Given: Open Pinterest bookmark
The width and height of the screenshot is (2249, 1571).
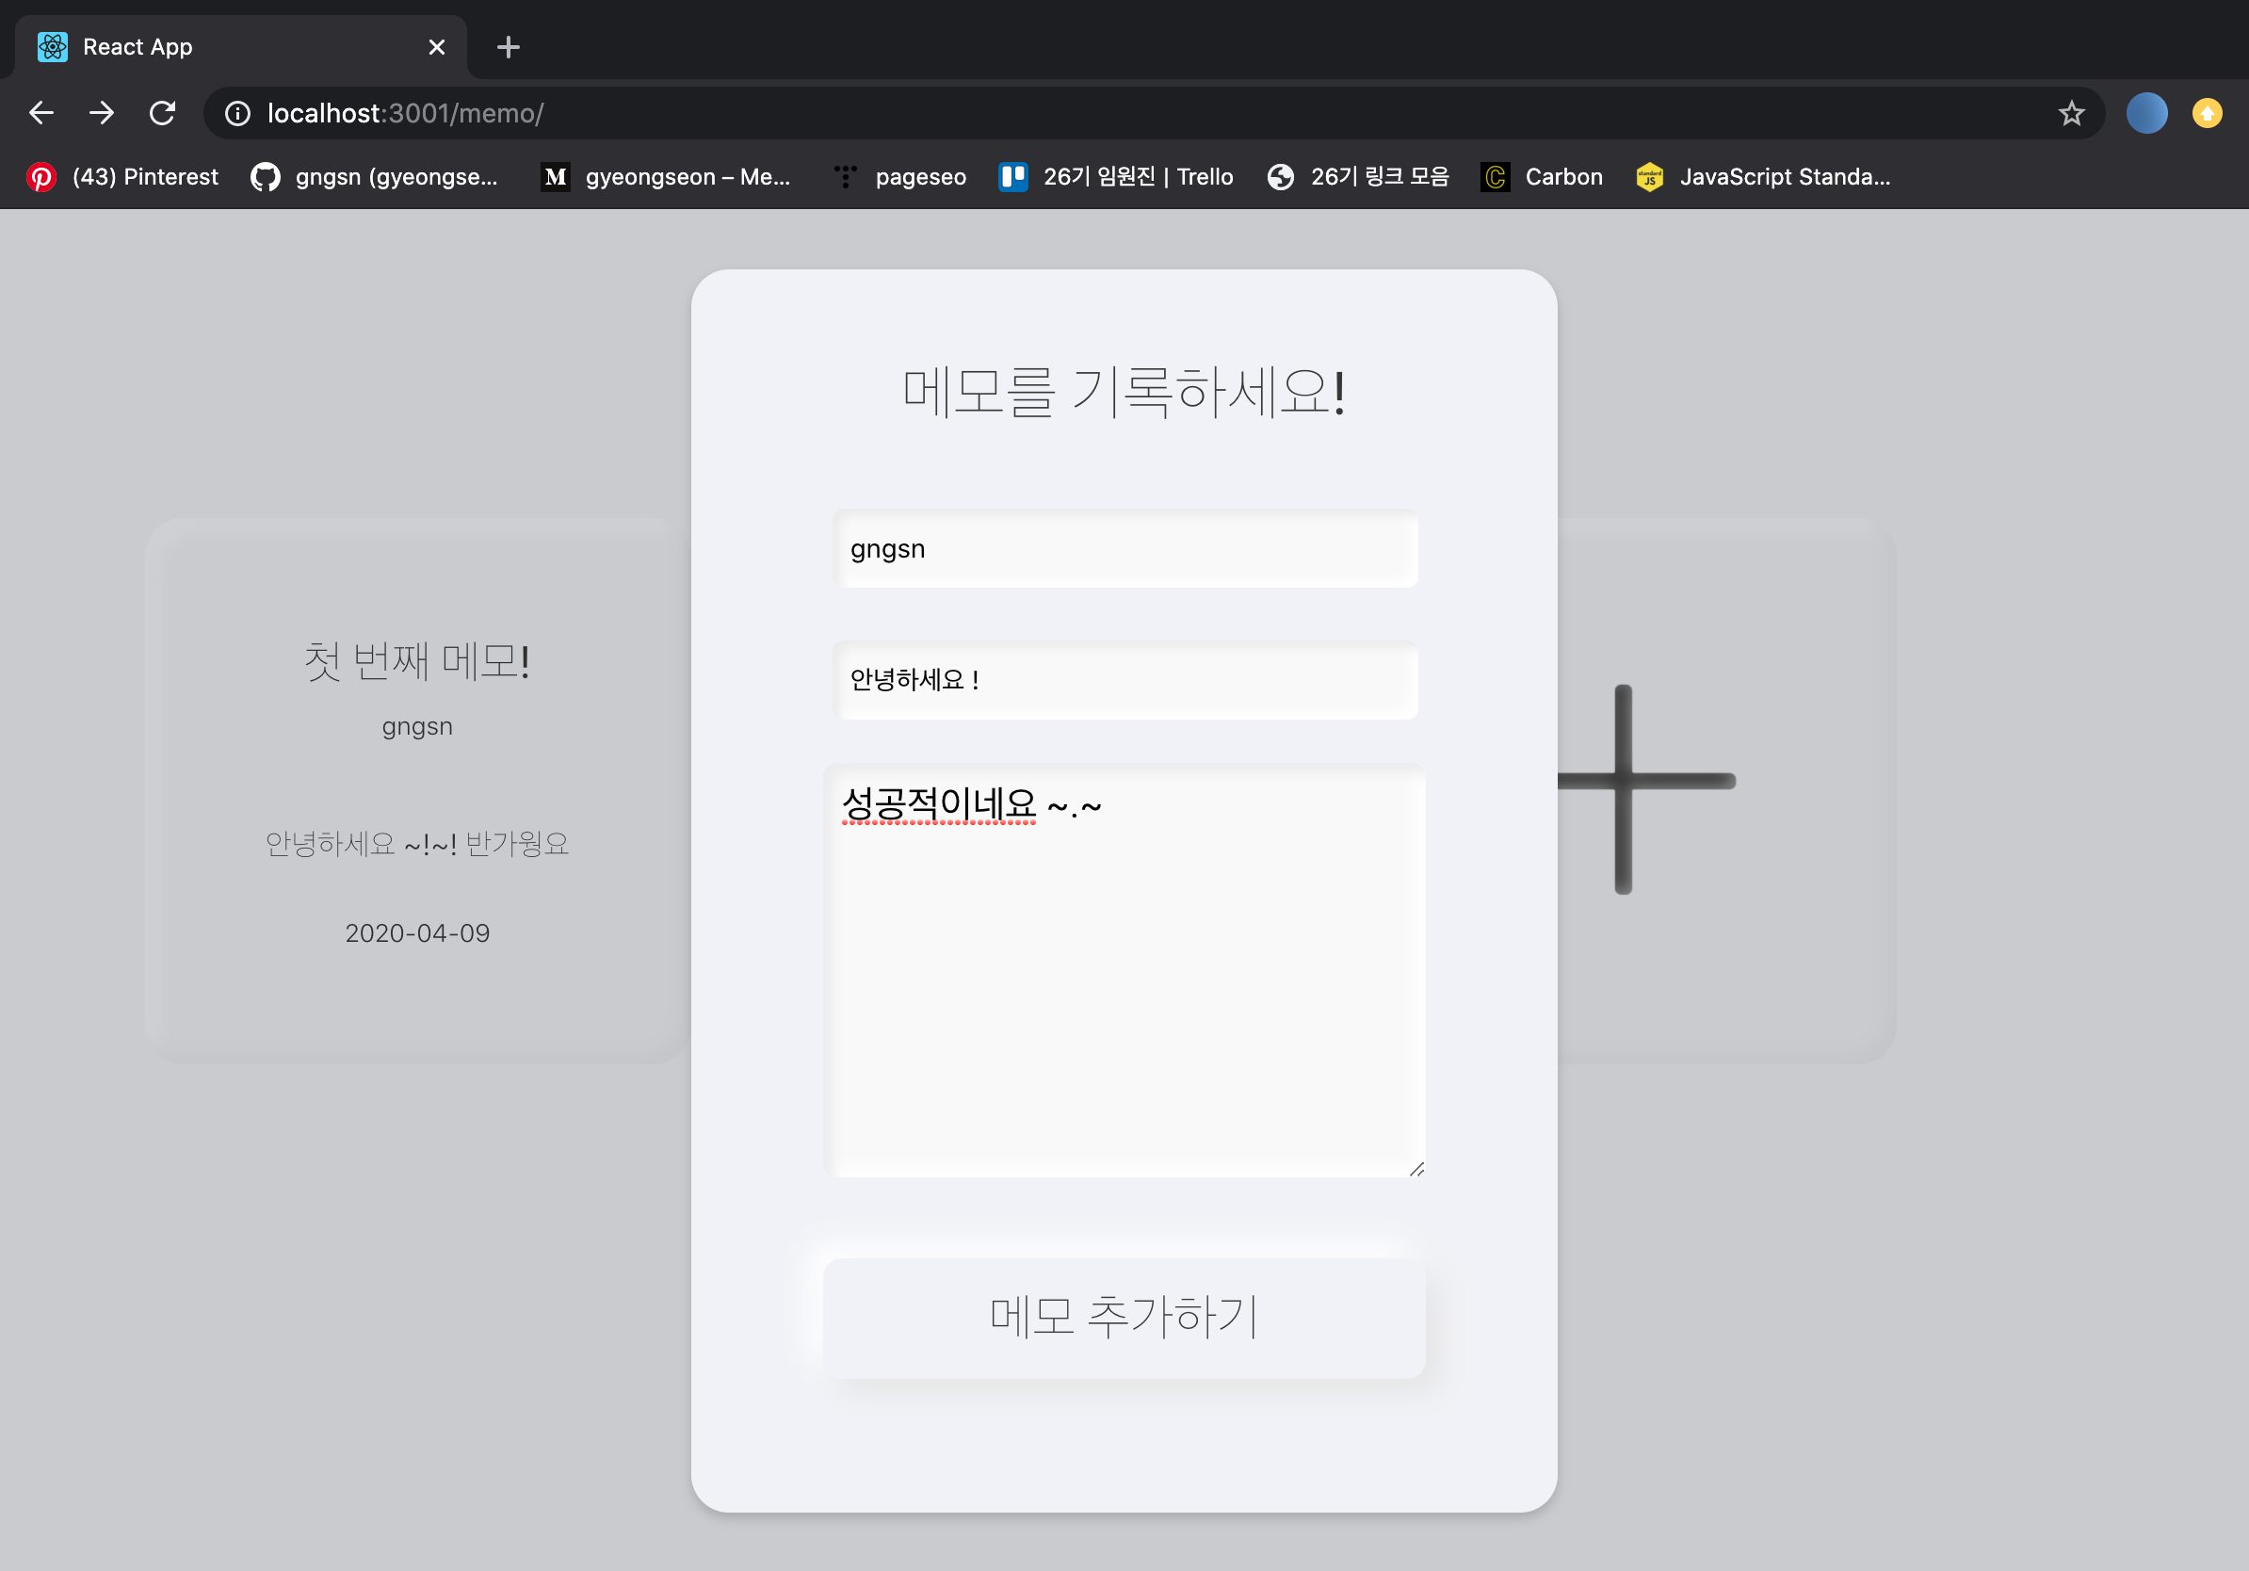Looking at the screenshot, I should (123, 177).
